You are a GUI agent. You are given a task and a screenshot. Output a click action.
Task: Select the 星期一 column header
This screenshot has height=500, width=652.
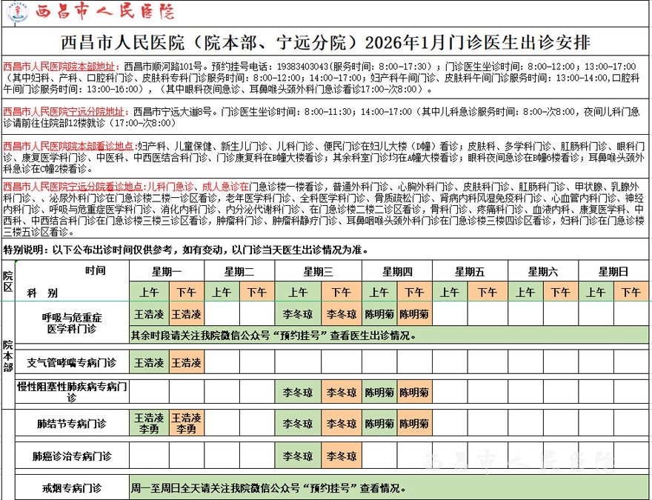pos(167,271)
